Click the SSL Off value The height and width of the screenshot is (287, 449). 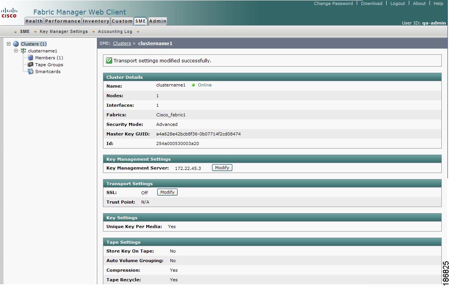[x=145, y=193]
